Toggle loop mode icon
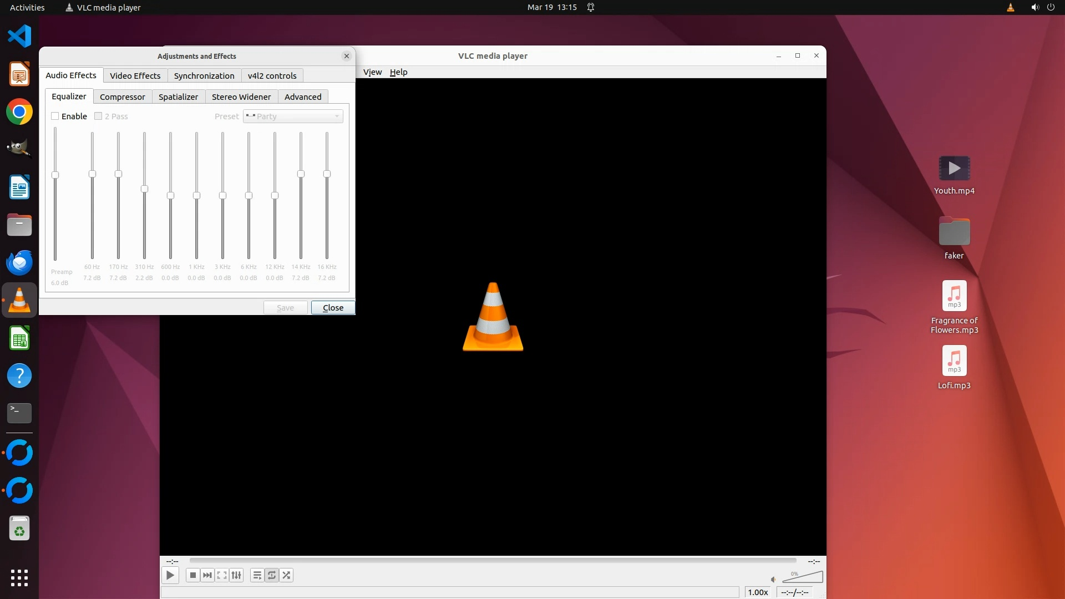Screen dimensions: 1065x599 coord(272,575)
